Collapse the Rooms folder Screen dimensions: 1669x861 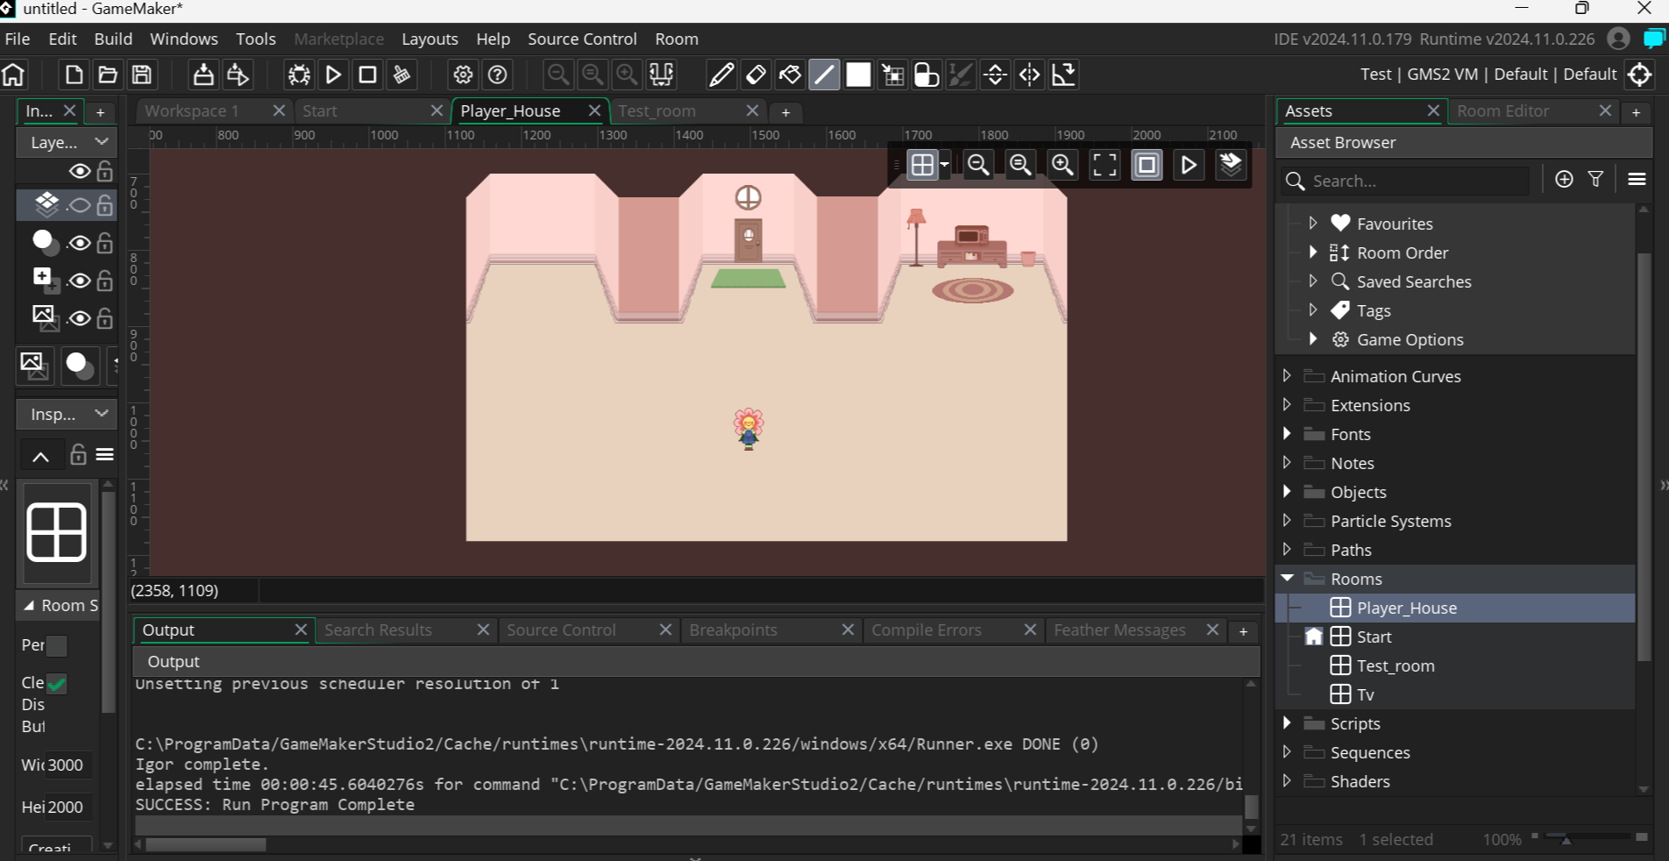[1287, 579]
